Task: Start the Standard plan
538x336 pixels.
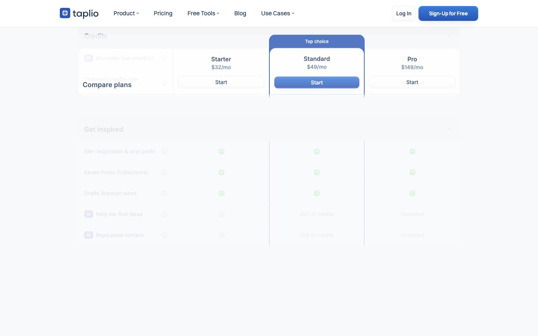Action: pos(317,83)
